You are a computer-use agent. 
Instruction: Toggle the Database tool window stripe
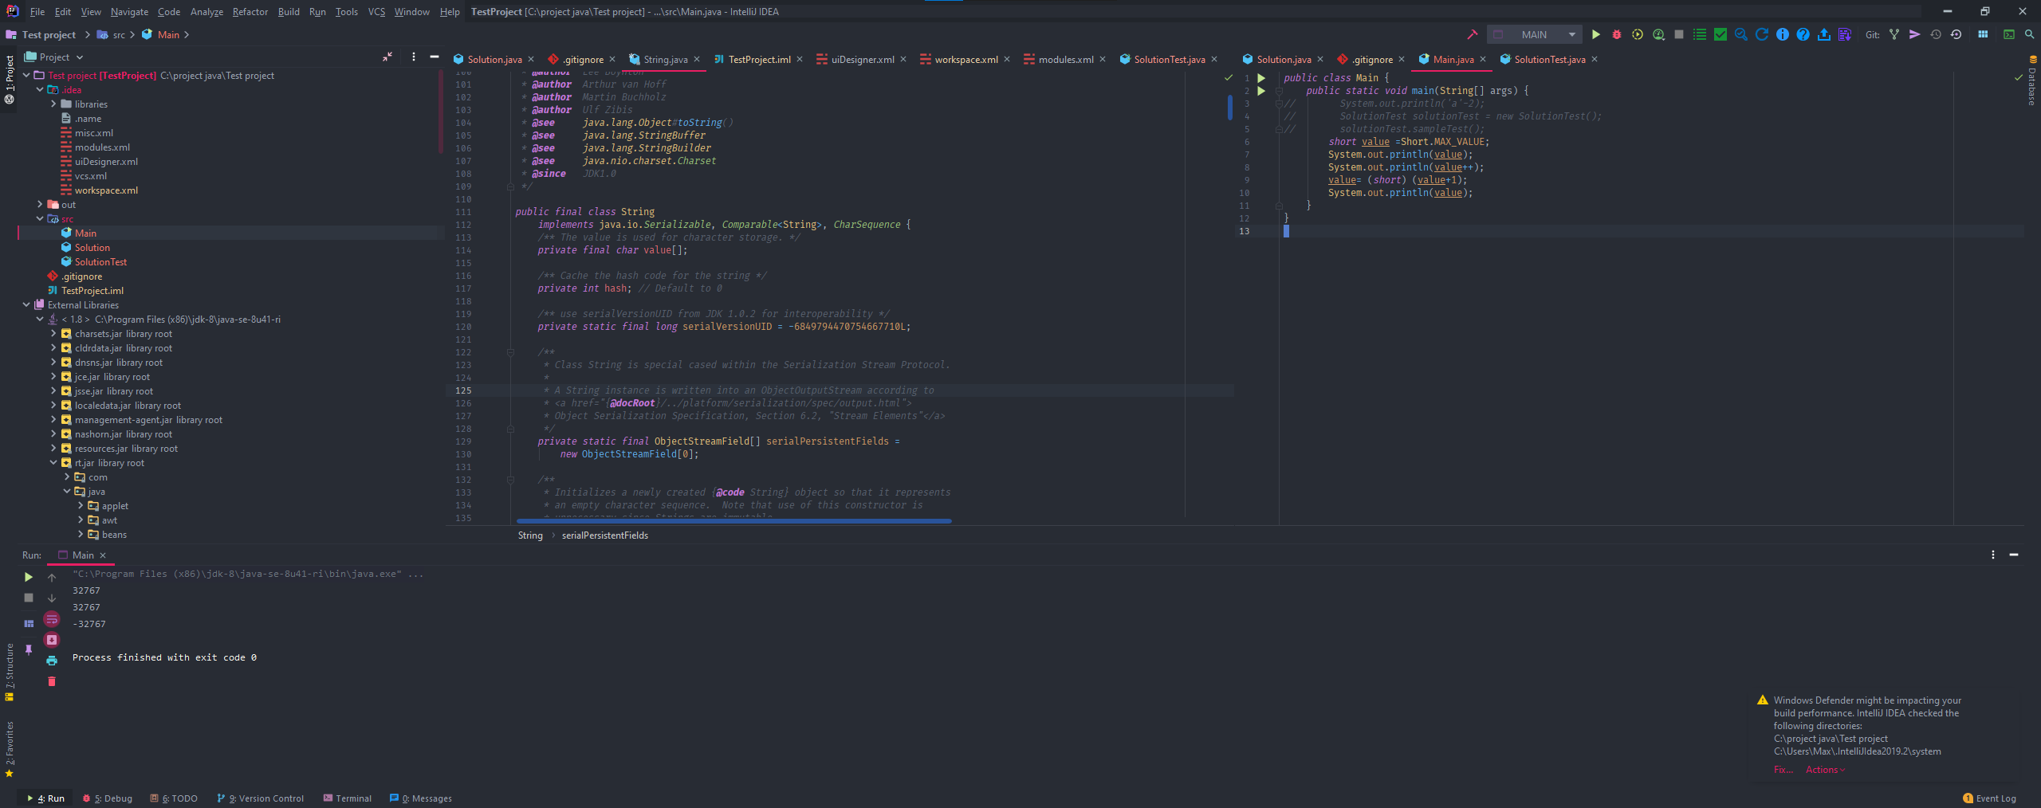pyautogui.click(x=2032, y=81)
